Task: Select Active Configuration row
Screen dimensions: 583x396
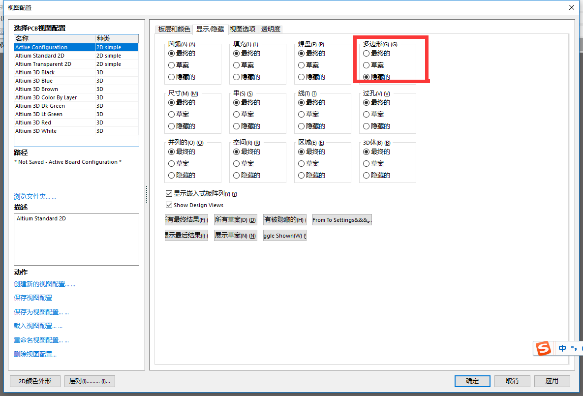Action: [x=76, y=47]
